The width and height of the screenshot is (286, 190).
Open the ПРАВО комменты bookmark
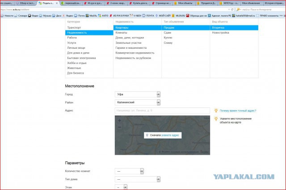tap(267, 16)
